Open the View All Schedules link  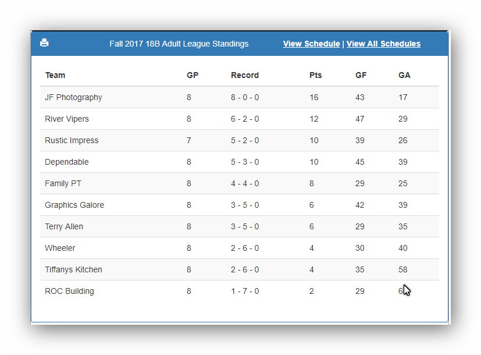point(383,44)
